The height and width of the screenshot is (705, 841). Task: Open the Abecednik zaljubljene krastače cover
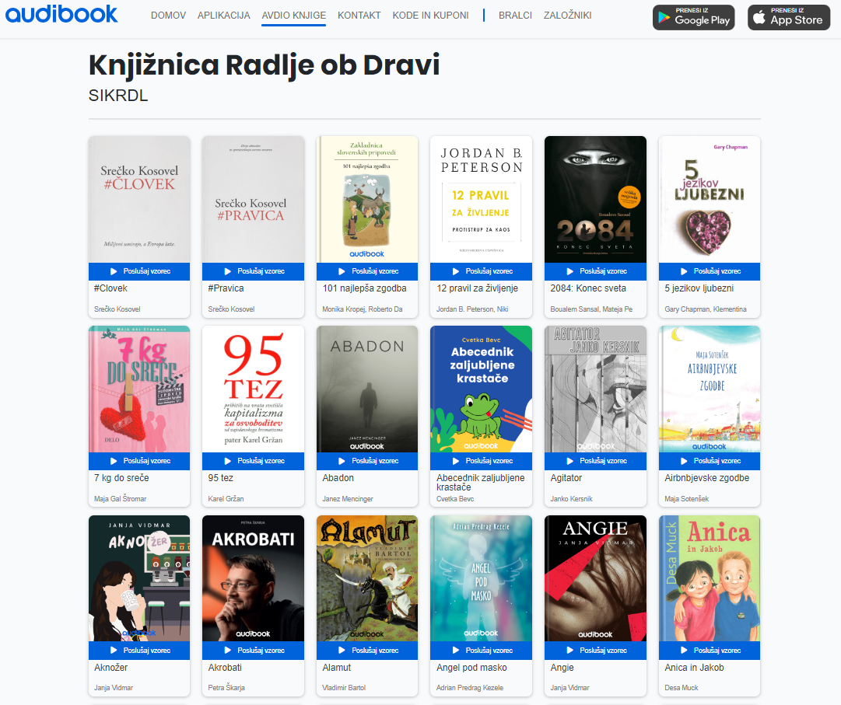(x=481, y=389)
